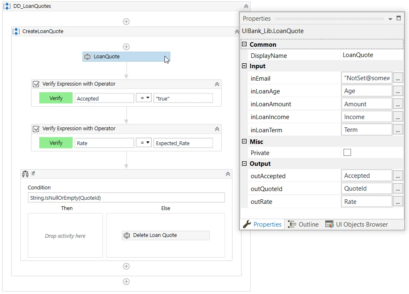Add activity at bottom of DD_LoanQuotes
The height and width of the screenshot is (294, 409).
coord(126,282)
